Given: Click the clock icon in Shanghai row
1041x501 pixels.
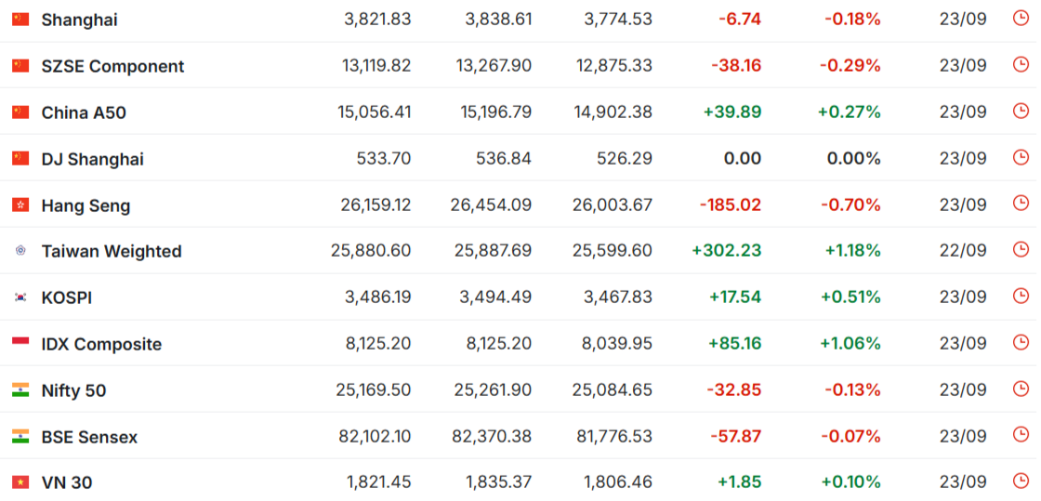Looking at the screenshot, I should tap(1021, 19).
